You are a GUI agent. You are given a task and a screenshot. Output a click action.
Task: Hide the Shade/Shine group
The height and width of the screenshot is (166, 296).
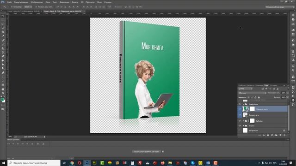coord(240,104)
